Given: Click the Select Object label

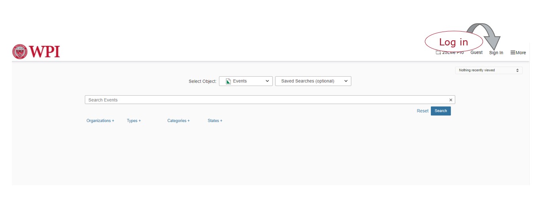Looking at the screenshot, I should coord(202,81).
